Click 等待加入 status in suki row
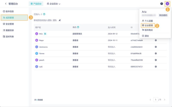The width and height of the screenshot is (172, 107). [112, 67]
